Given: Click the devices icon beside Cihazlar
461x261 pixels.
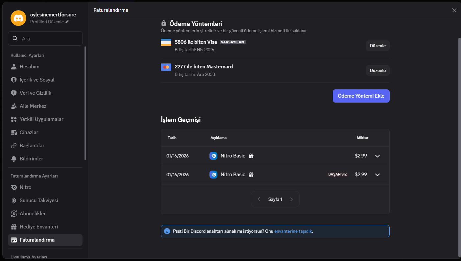Looking at the screenshot, I should coord(14,132).
